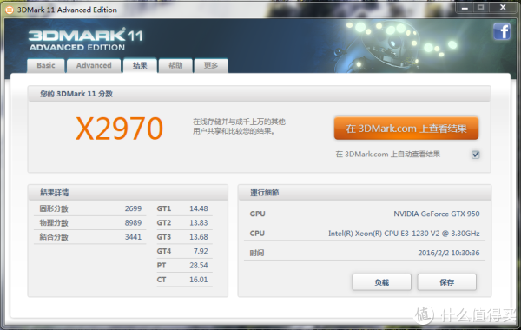Click the GT3 value 13.68
The width and height of the screenshot is (521, 330).
(199, 237)
